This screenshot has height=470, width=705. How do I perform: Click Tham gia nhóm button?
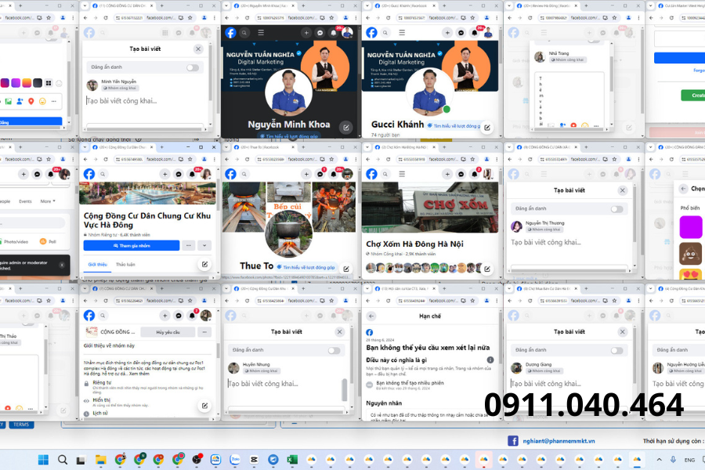132,245
